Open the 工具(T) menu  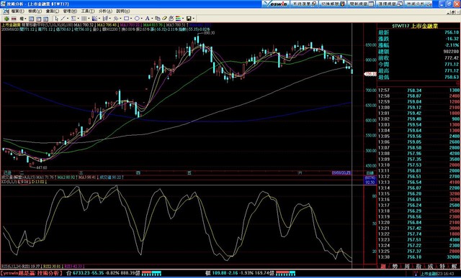point(88,11)
